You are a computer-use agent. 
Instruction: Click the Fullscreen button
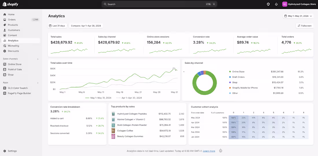click(305, 26)
